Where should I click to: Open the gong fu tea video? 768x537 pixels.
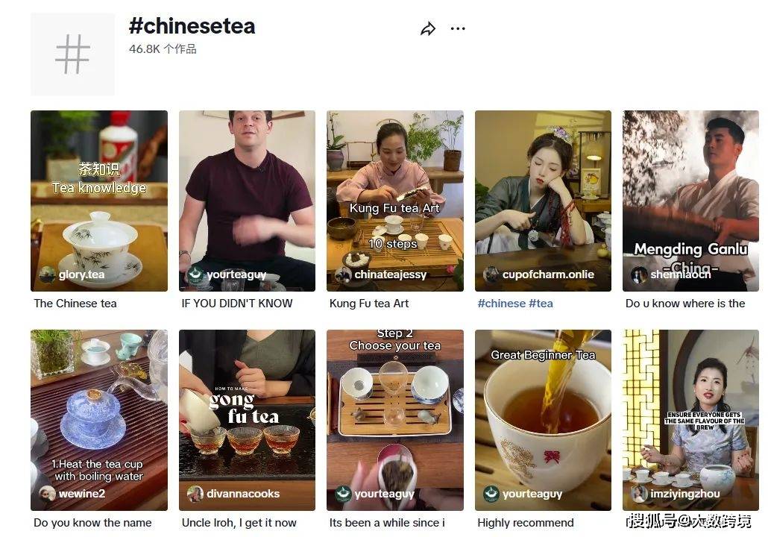tap(247, 420)
